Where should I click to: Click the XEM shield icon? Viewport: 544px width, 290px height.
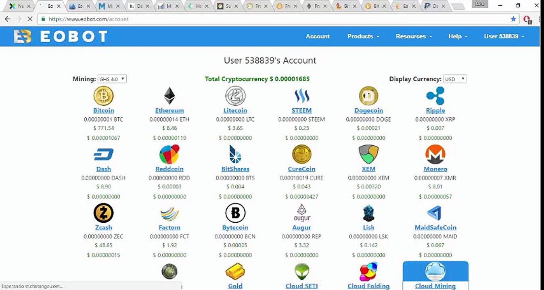pos(368,154)
